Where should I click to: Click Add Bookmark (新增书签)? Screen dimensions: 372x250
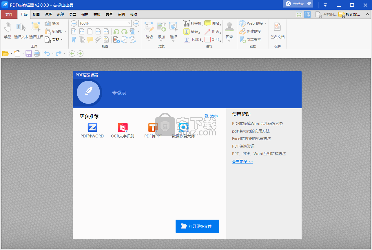[x=250, y=40]
